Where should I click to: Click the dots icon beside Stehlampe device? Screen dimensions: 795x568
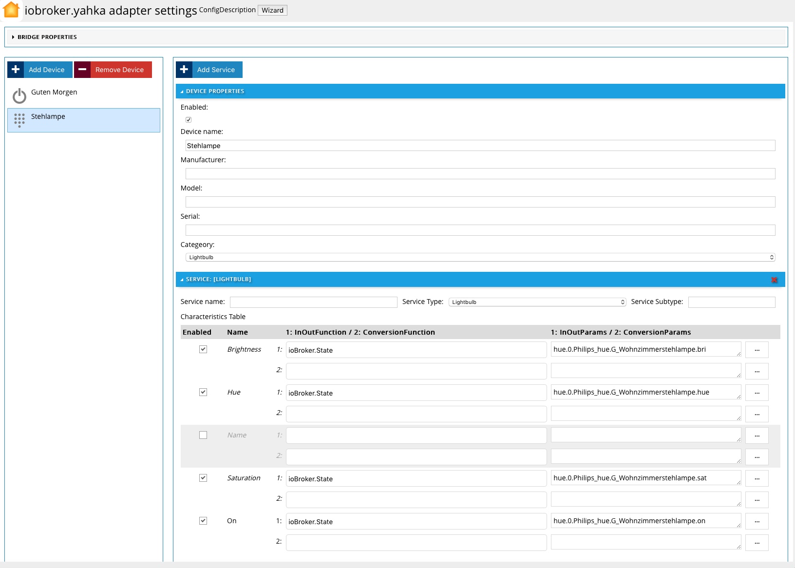[x=19, y=120]
